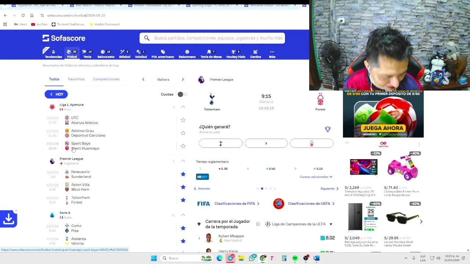Viewport: 470px width, 264px height.
Task: Click the Sofascore search field
Action: [x=212, y=38]
